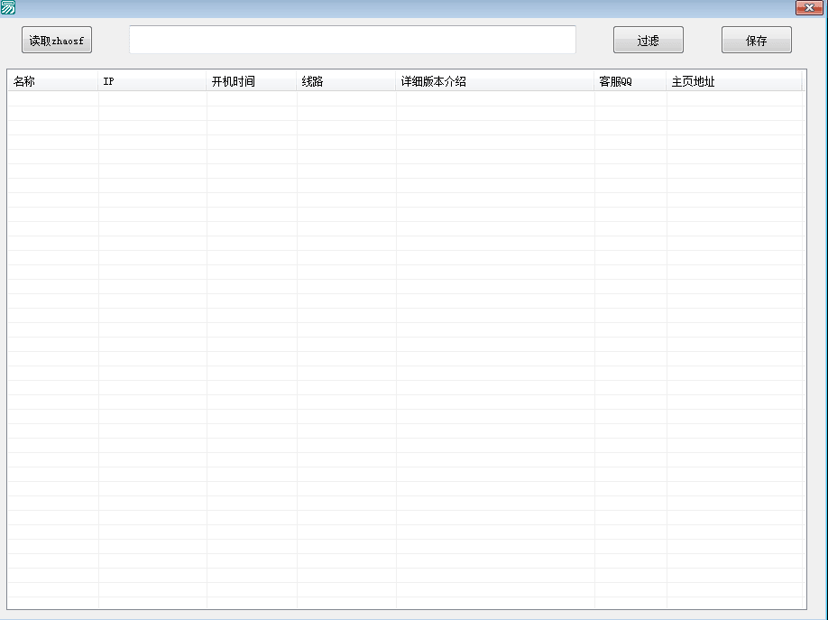Viewport: 828px width, 620px height.
Task: Select first empty row under 名称
Action: pyautogui.click(x=52, y=99)
